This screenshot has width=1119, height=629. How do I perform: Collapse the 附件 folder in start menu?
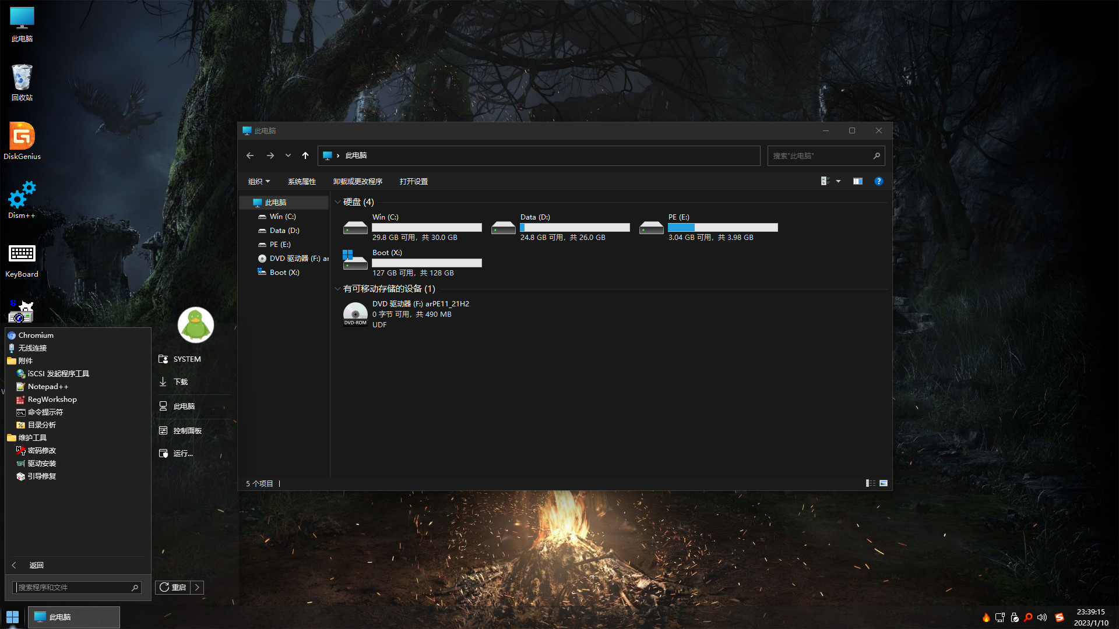(20, 361)
